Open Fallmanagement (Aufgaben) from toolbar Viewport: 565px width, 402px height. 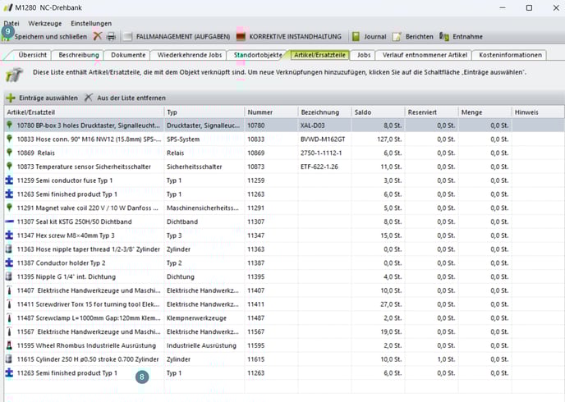pyautogui.click(x=128, y=37)
